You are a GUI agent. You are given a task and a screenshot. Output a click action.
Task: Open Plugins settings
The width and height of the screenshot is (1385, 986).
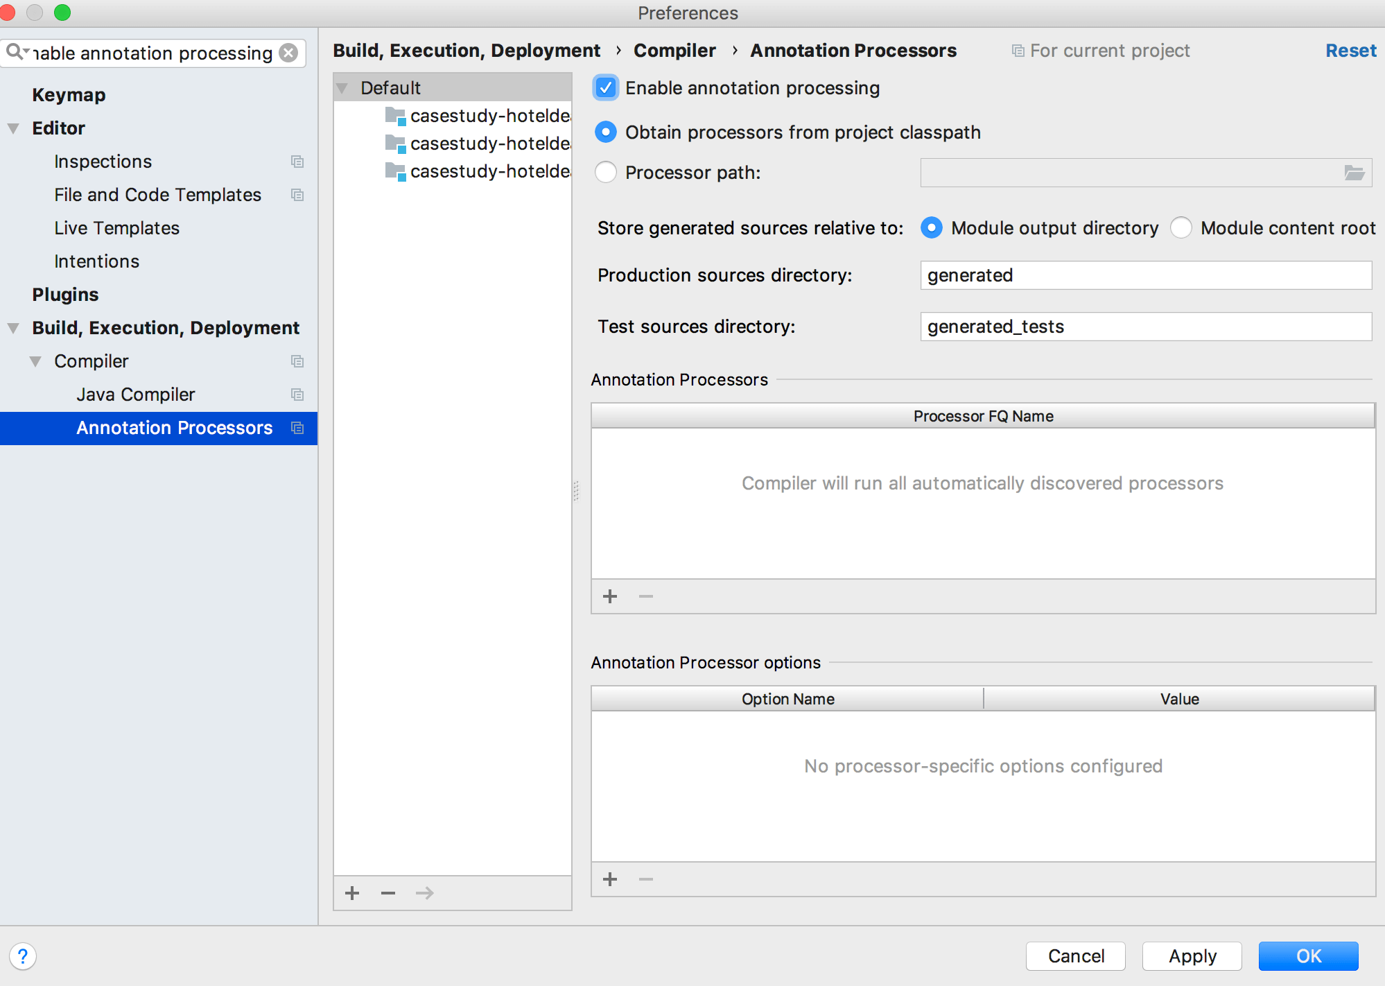[x=65, y=295]
